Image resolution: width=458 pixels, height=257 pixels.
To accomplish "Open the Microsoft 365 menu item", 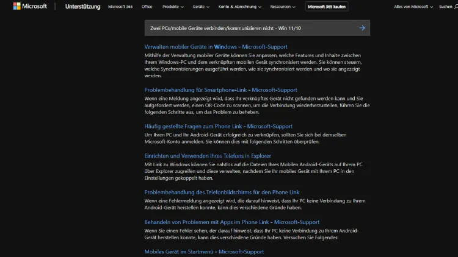I will pos(120,7).
